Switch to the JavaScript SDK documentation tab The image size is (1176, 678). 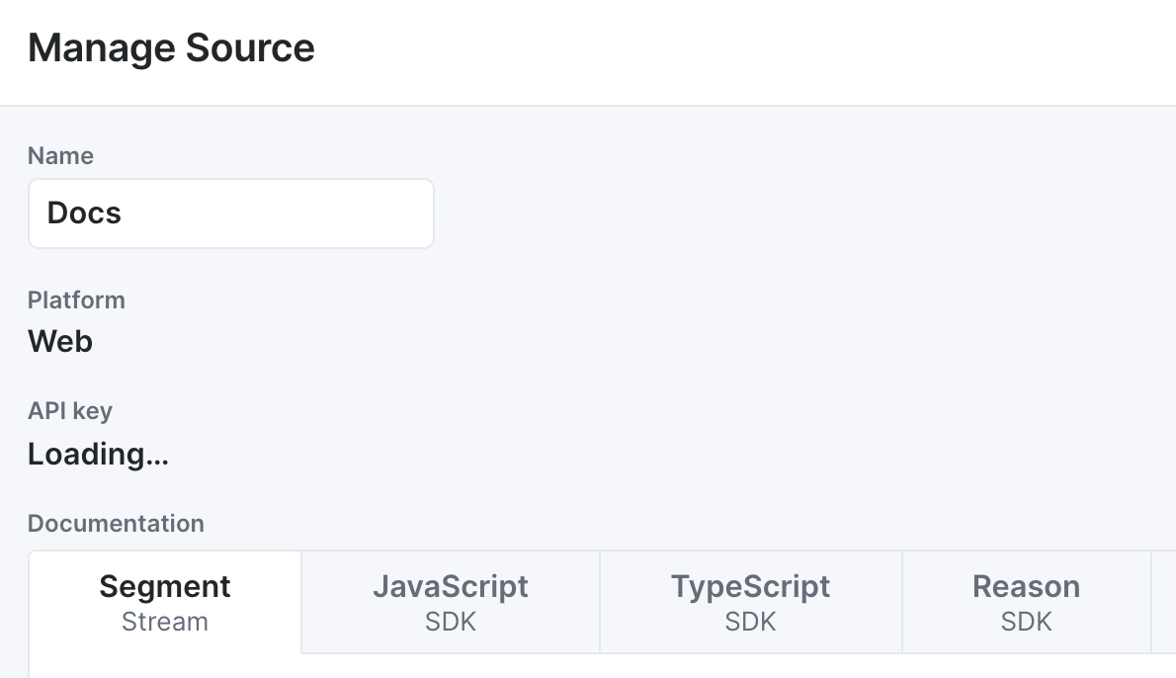tap(450, 601)
